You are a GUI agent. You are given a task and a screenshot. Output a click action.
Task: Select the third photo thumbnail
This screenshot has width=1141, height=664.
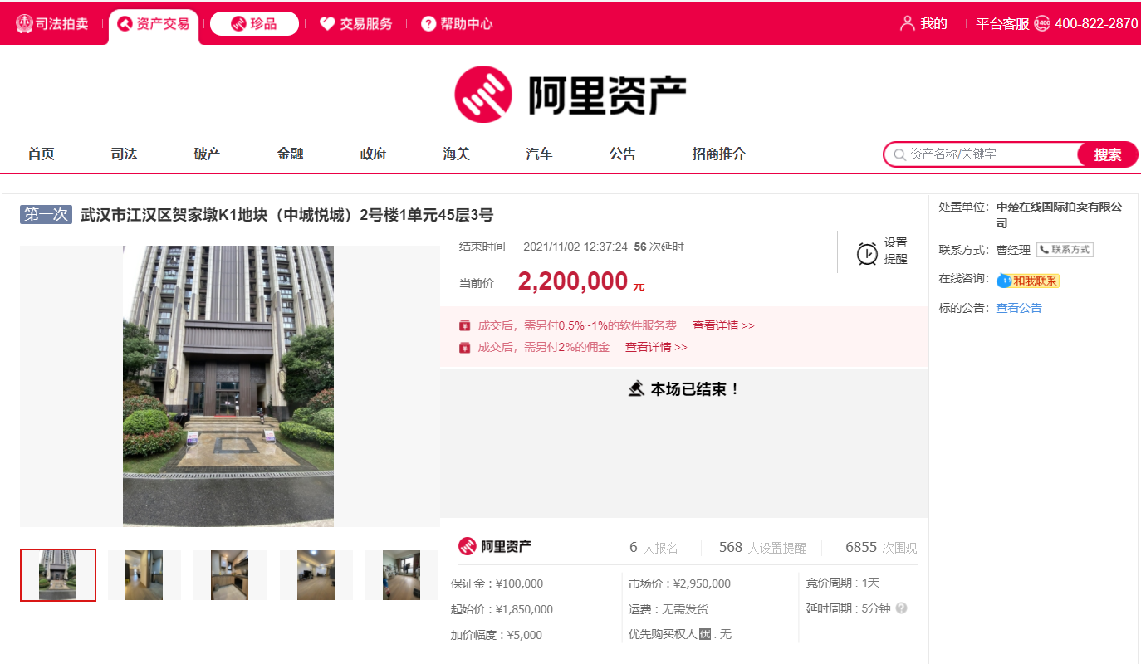[x=230, y=575]
